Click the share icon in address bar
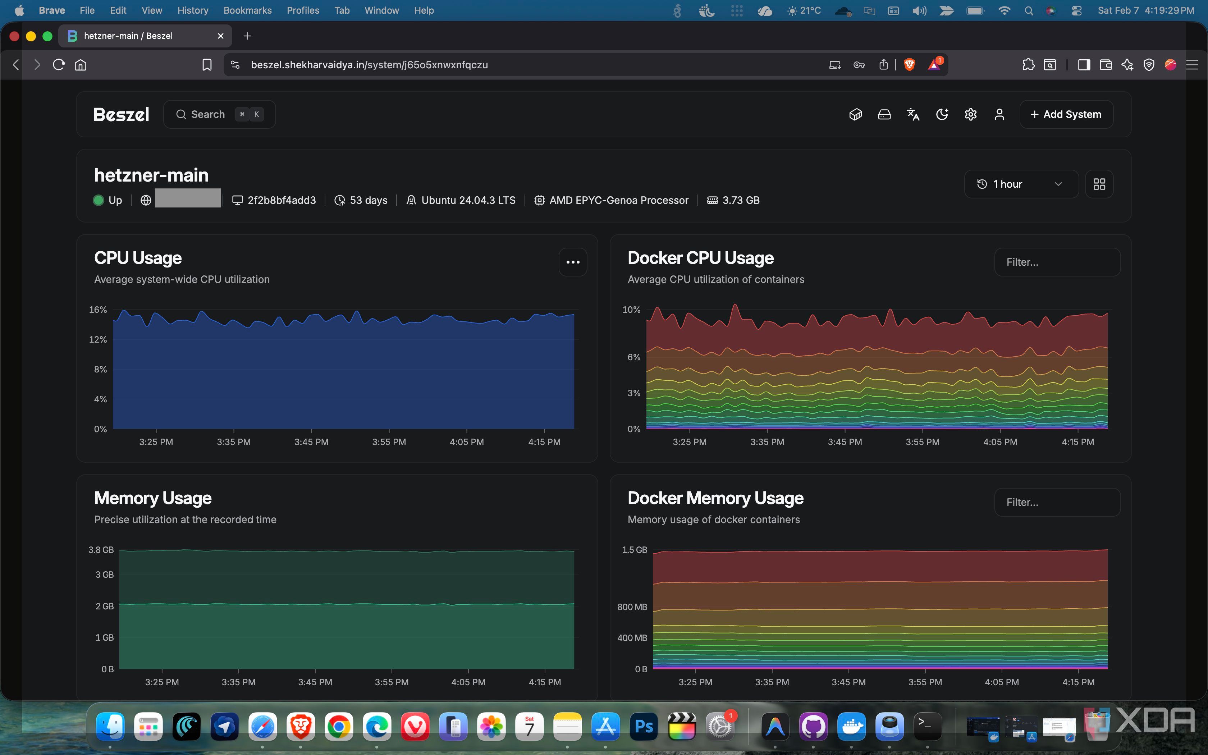Image resolution: width=1208 pixels, height=755 pixels. (x=884, y=64)
